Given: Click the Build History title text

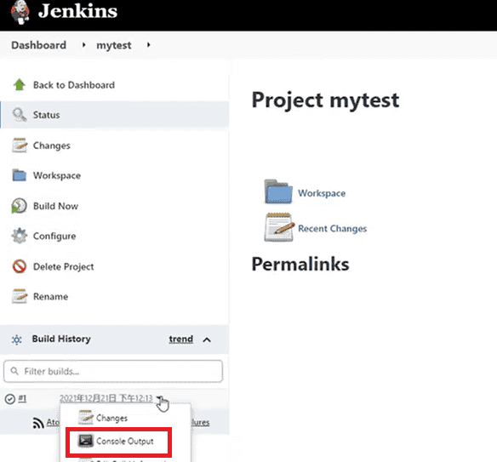Looking at the screenshot, I should tap(61, 339).
